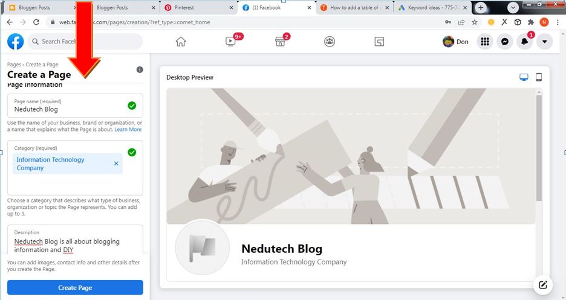The width and height of the screenshot is (566, 300).
Task: Switch to Desktop preview icon
Action: 524,77
